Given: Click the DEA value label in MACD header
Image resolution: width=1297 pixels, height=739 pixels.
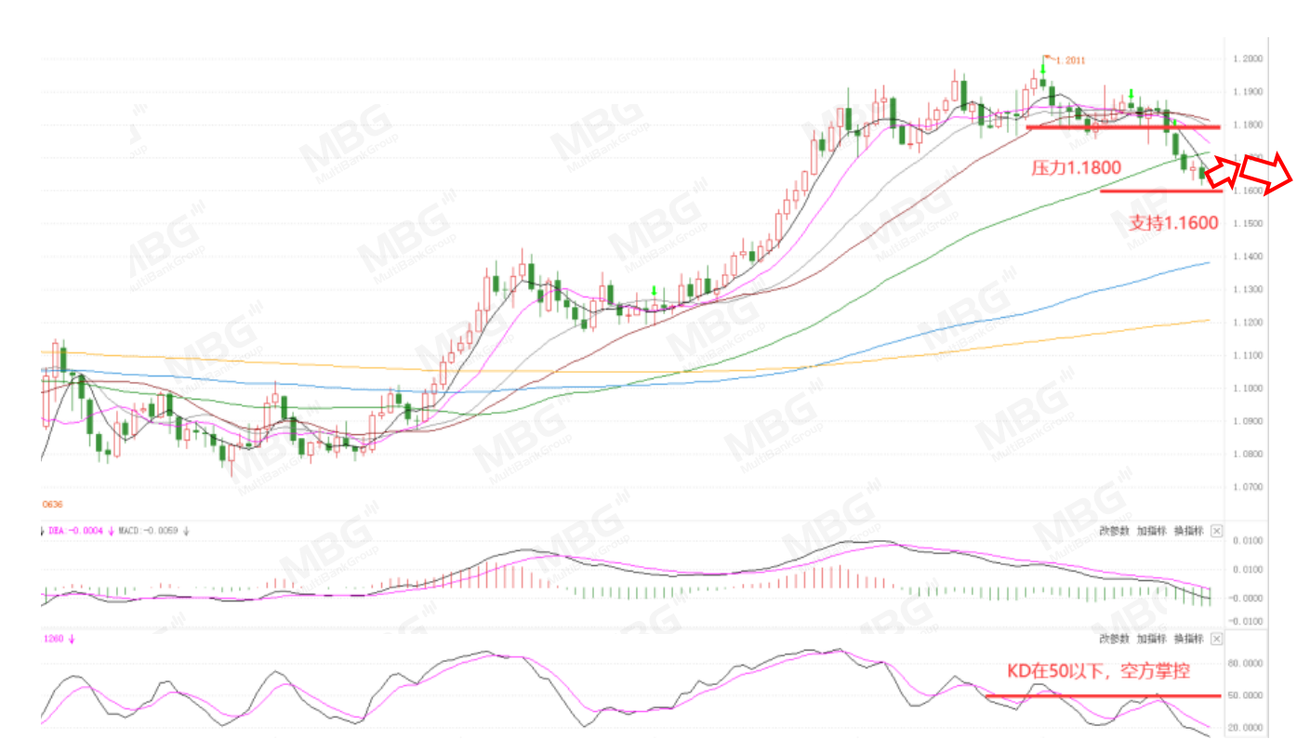Looking at the screenshot, I should pyautogui.click(x=77, y=532).
